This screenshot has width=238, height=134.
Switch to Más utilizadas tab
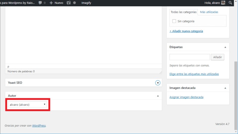click(x=209, y=12)
